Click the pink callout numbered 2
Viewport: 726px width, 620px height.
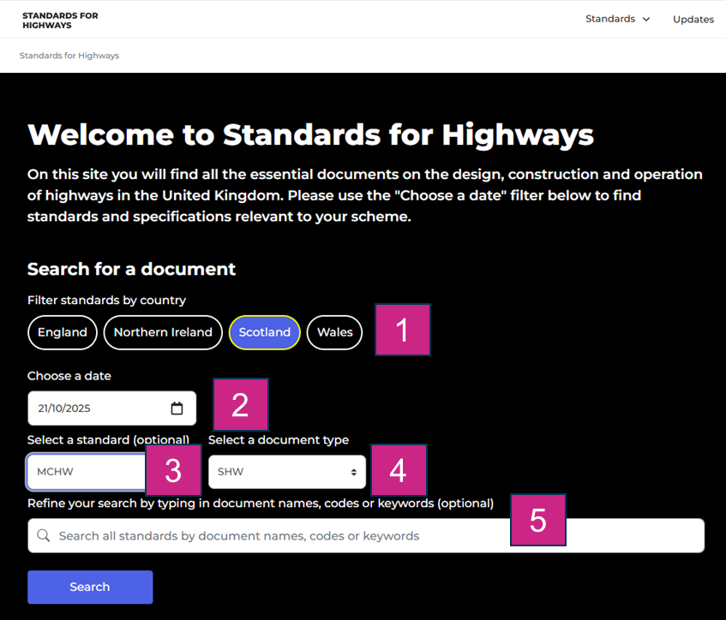click(240, 404)
